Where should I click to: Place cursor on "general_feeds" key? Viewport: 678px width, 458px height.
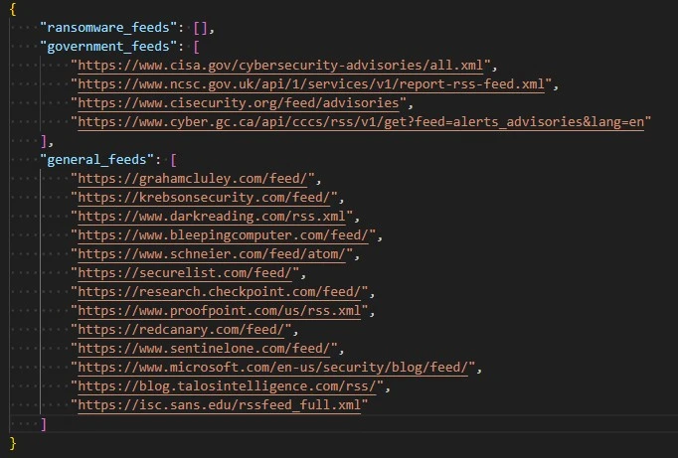point(96,160)
